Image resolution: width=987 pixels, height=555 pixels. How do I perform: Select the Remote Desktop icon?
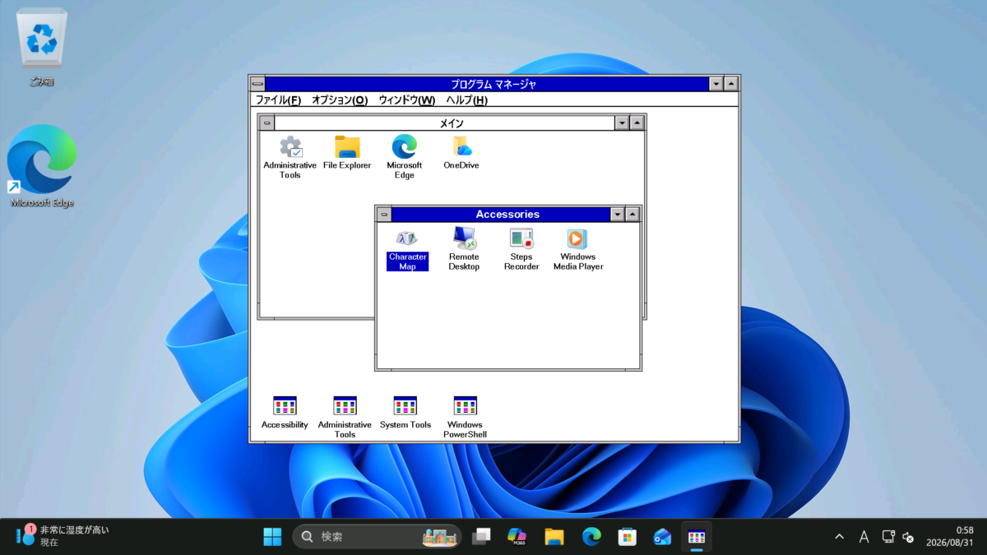click(464, 249)
